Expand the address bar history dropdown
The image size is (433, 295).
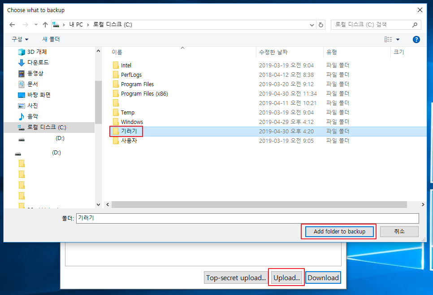[312, 25]
